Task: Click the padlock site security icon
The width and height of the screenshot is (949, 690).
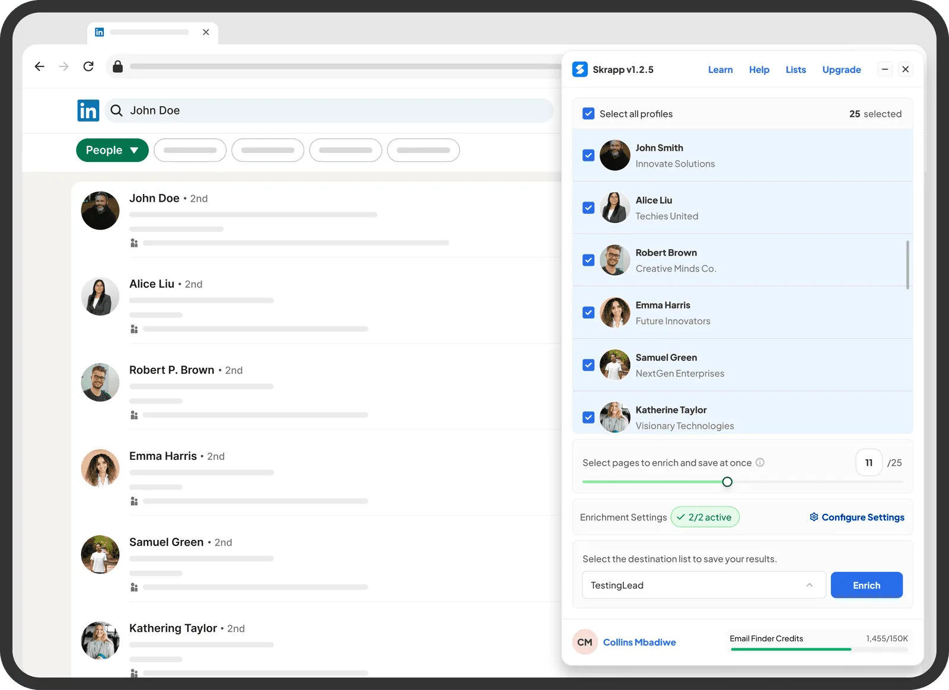Action: (117, 66)
